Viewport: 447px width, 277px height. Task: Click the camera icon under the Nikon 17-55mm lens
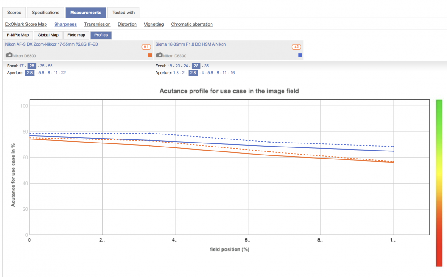[9, 55]
